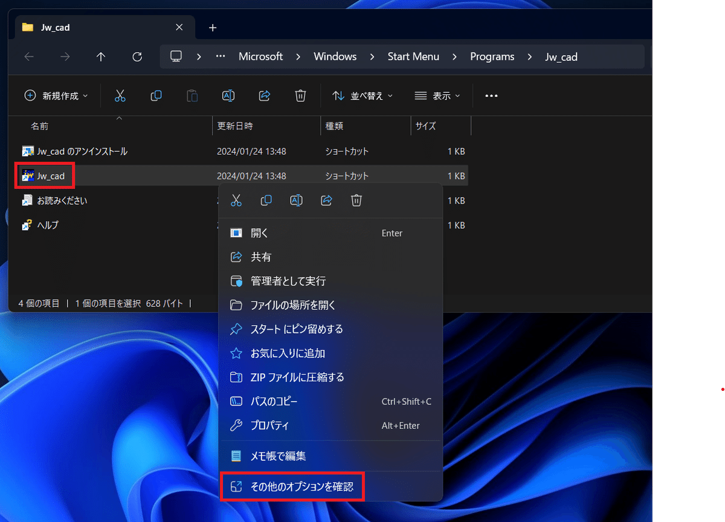Go forward with the right arrow button
This screenshot has height=522, width=725.
(65, 57)
